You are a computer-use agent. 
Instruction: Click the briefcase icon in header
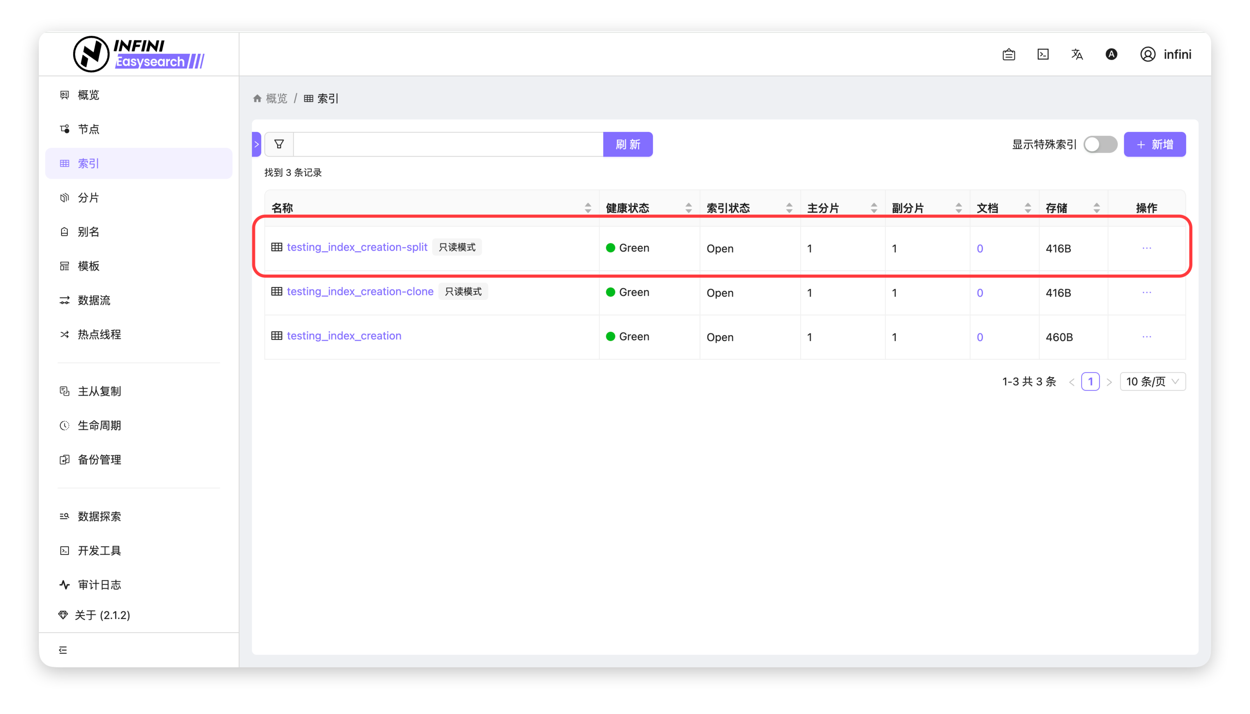click(x=1008, y=54)
